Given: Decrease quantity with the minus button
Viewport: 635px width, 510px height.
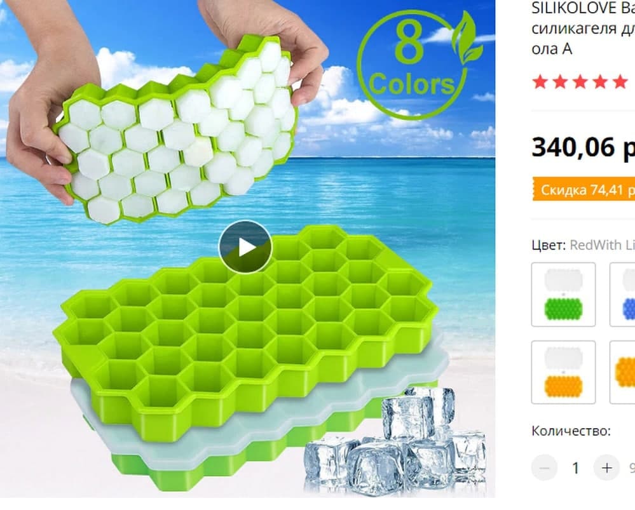Looking at the screenshot, I should click(544, 468).
